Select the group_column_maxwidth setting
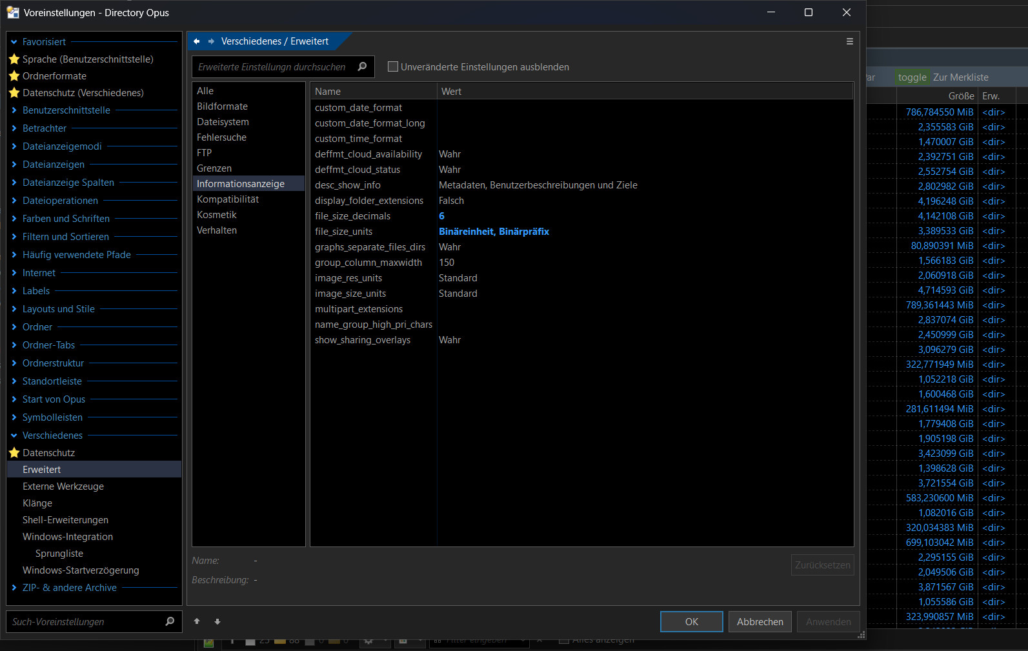The width and height of the screenshot is (1028, 651). tap(581, 263)
